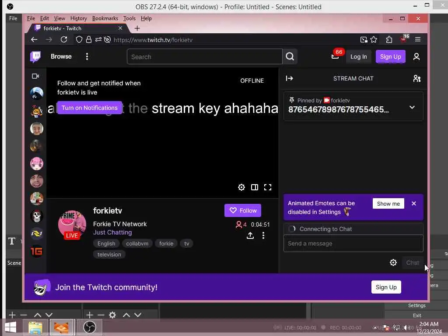Click the search magnifier button

(290, 56)
